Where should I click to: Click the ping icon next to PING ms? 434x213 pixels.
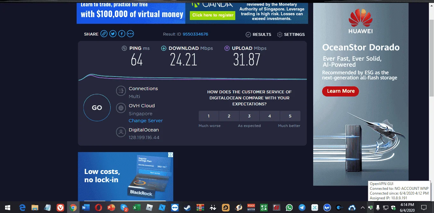[x=124, y=48]
